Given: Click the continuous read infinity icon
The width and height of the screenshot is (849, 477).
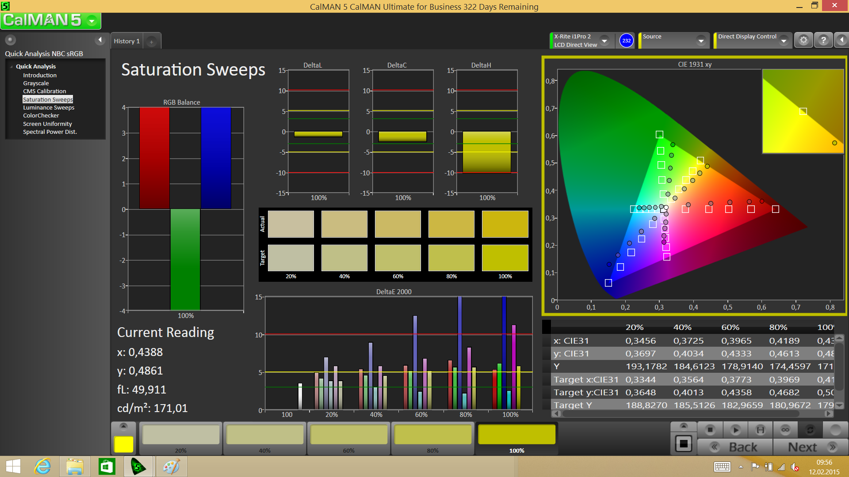Looking at the screenshot, I should pyautogui.click(x=785, y=430).
